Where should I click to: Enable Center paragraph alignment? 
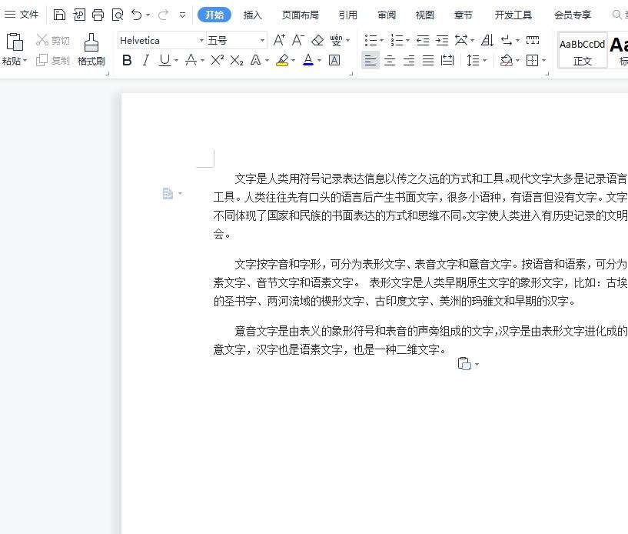point(390,61)
